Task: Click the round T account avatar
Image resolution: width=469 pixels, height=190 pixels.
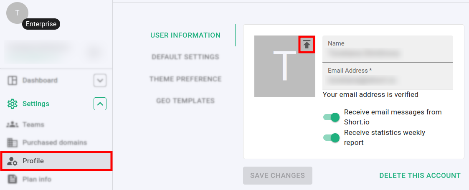Action: (x=17, y=13)
